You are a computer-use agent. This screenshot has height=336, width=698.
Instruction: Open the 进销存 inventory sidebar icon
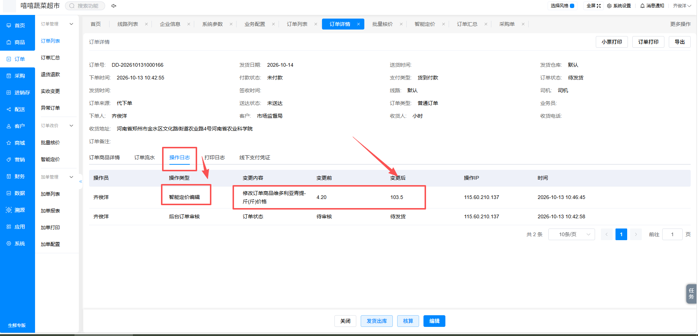(9, 93)
